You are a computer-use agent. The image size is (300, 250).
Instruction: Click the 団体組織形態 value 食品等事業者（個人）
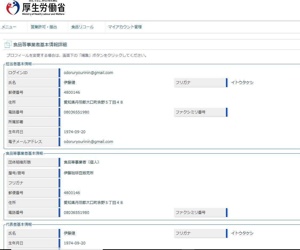tap(81, 162)
